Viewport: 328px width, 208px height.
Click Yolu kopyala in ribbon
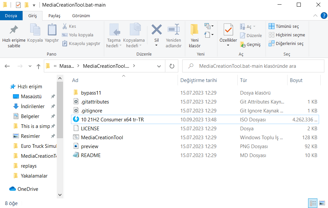tap(78, 35)
